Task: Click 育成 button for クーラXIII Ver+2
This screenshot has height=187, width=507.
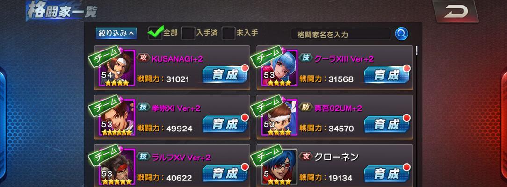Action: point(387,75)
